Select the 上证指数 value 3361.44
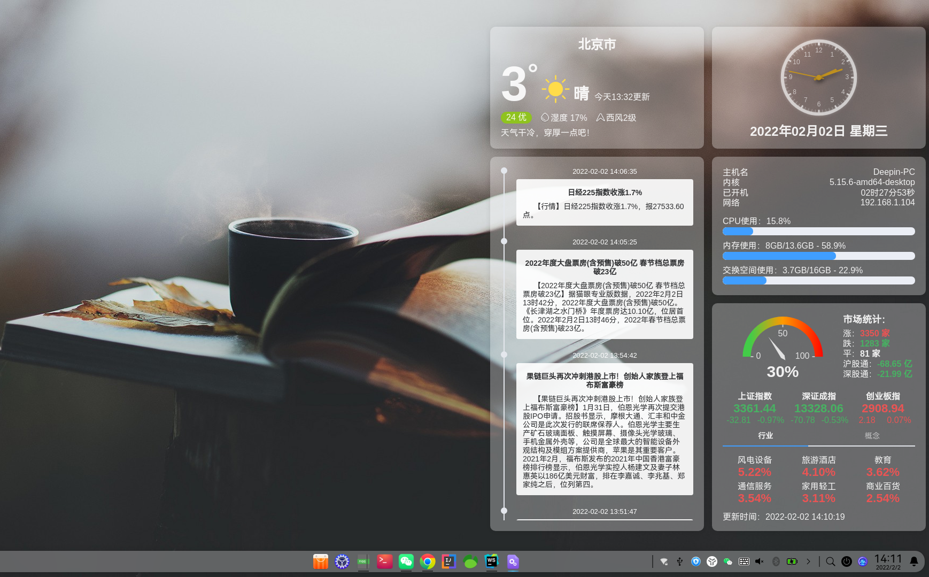929x577 pixels. 755,409
